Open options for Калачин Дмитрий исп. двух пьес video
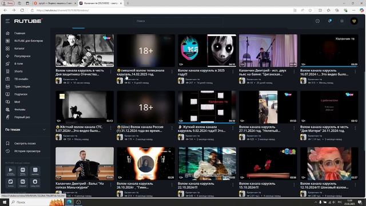366x206 pixels. [294, 72]
